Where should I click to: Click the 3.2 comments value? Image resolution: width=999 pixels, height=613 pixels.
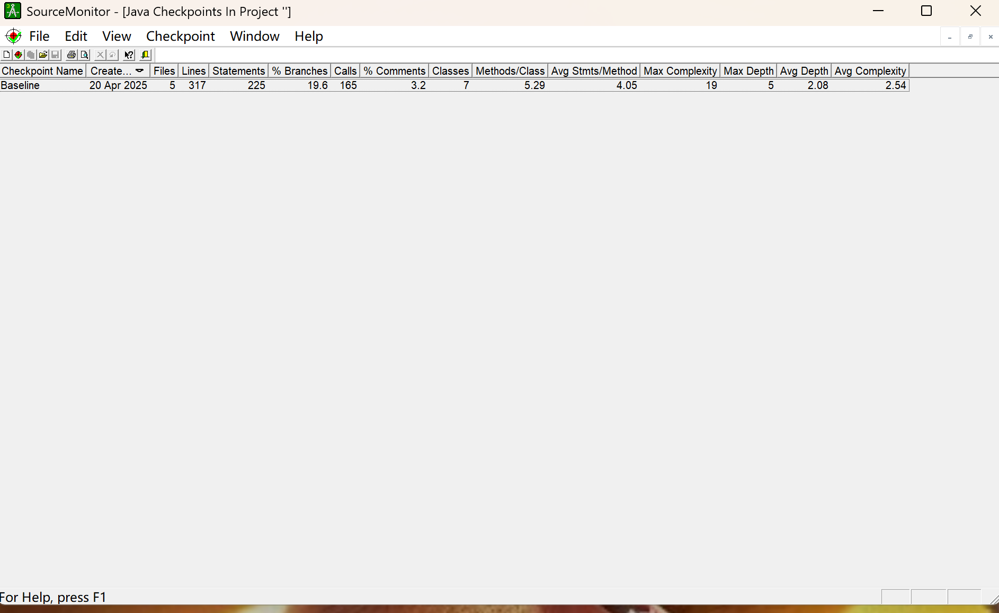(x=418, y=85)
